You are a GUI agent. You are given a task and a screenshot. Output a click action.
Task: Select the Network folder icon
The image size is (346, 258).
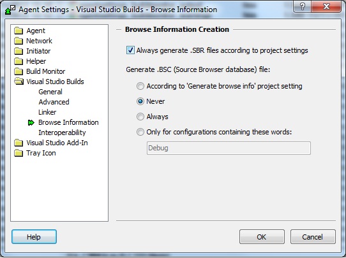(x=19, y=41)
